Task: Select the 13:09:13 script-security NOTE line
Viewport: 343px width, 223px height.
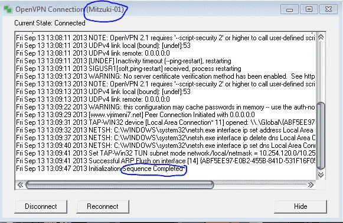Action: [165, 84]
